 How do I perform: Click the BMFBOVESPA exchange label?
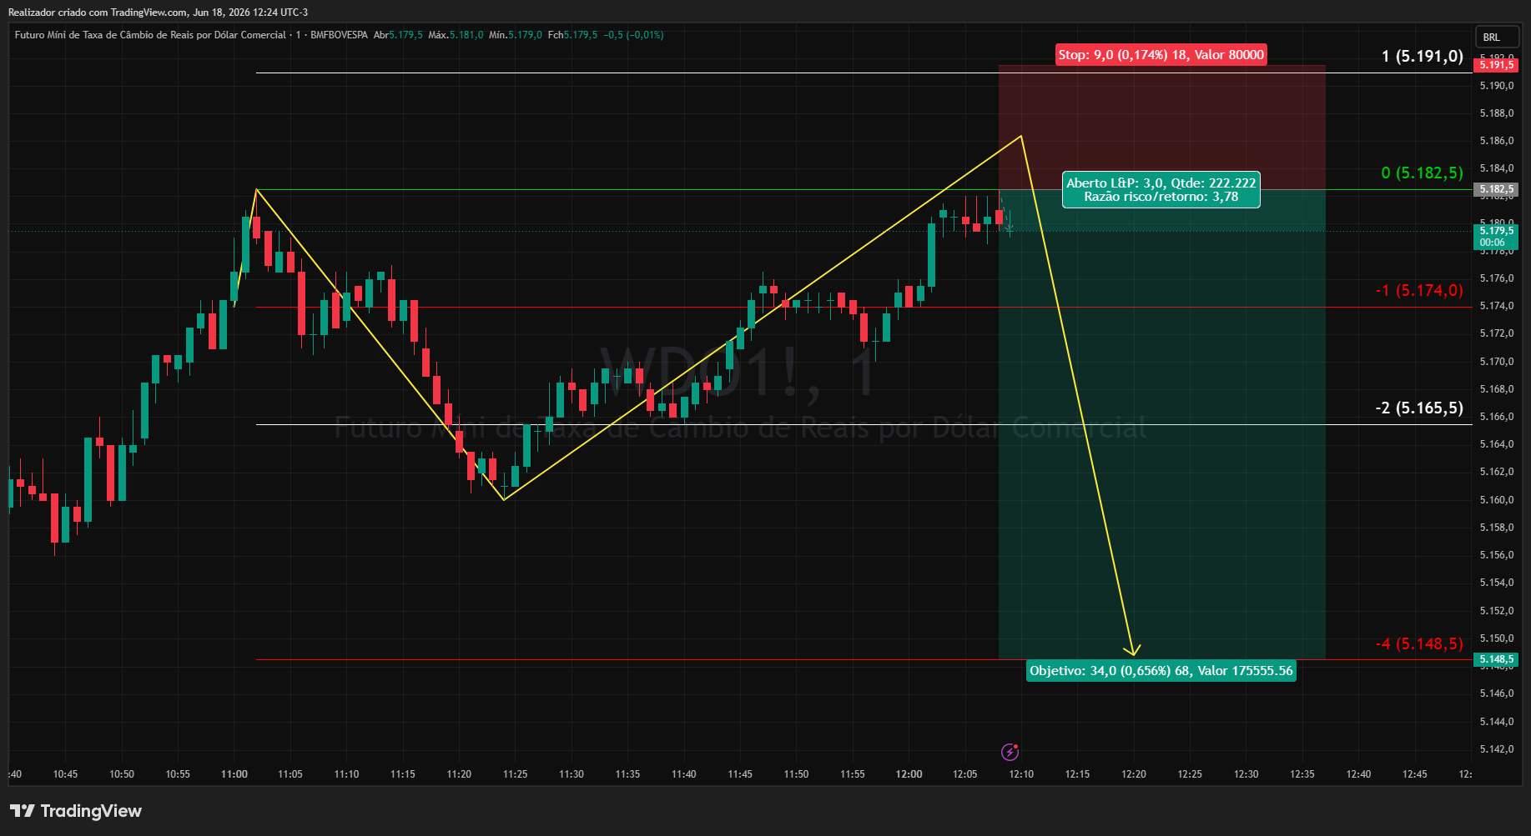click(339, 35)
